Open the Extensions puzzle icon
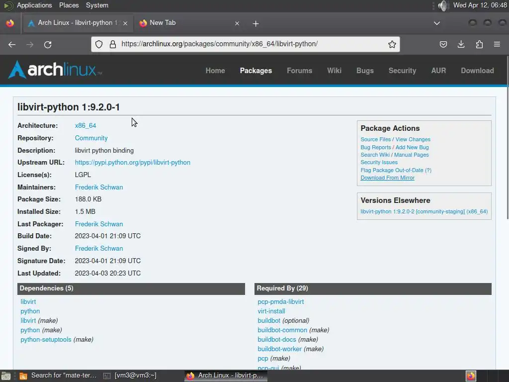The image size is (509, 382). (479, 44)
